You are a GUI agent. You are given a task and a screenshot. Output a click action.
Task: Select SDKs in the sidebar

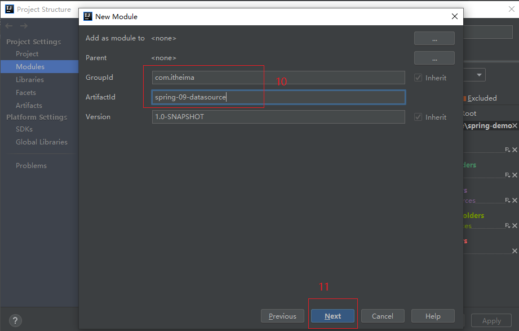(25, 129)
